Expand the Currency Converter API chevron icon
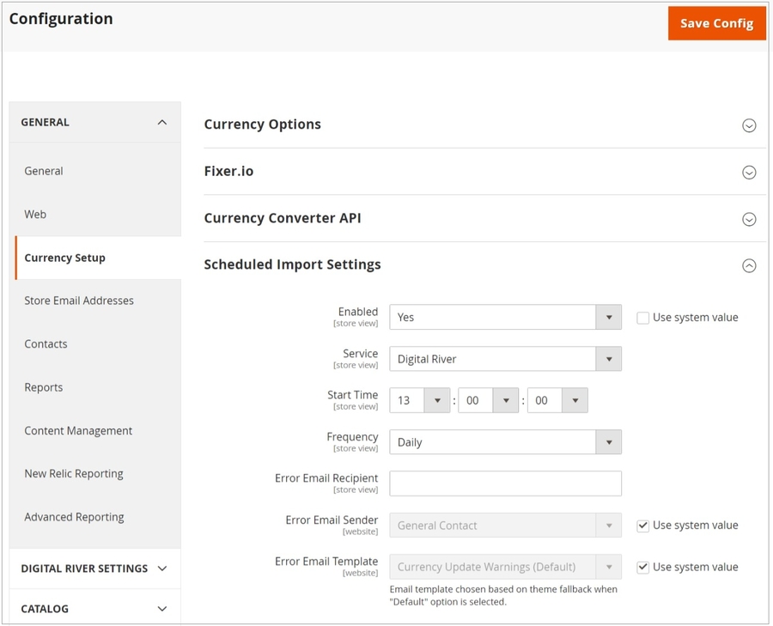This screenshot has height=626, width=773. click(749, 219)
